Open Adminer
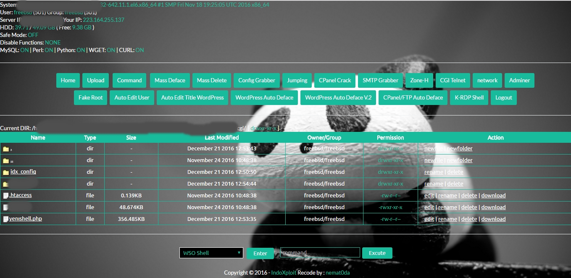 click(520, 81)
